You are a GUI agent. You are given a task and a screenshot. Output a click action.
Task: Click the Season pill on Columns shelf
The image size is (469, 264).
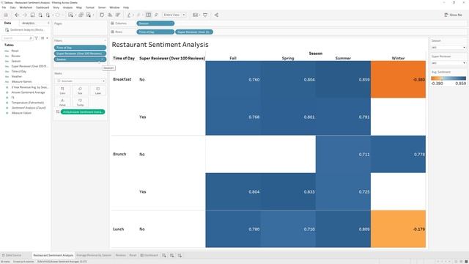click(155, 23)
